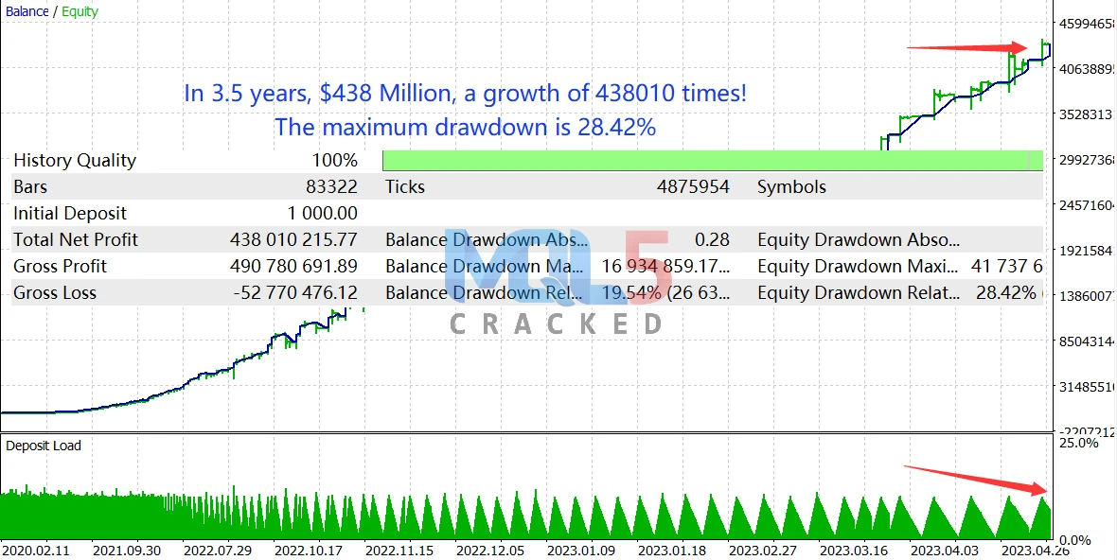Click the Gross Loss value -52 770 476.12

294,293
